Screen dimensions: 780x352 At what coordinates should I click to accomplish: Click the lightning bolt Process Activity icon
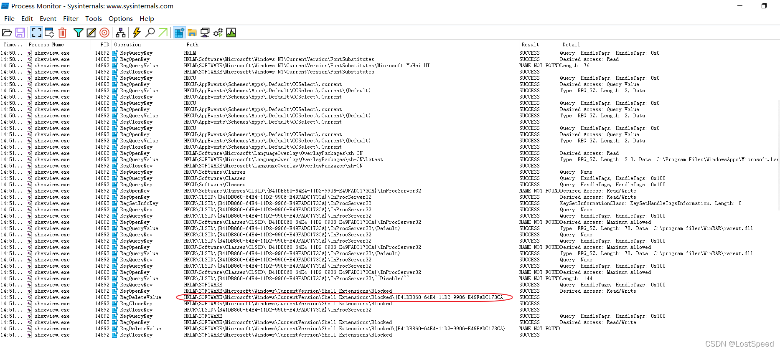(137, 33)
